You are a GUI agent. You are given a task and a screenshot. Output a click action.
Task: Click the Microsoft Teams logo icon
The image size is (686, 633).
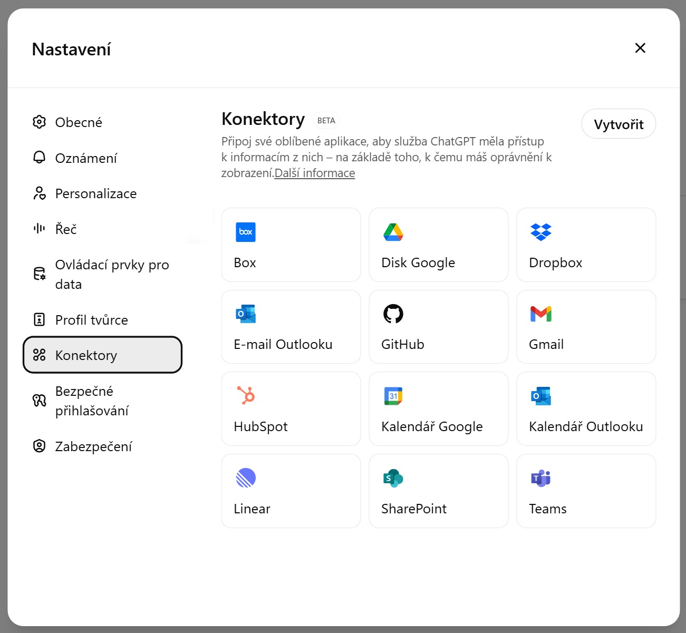541,478
